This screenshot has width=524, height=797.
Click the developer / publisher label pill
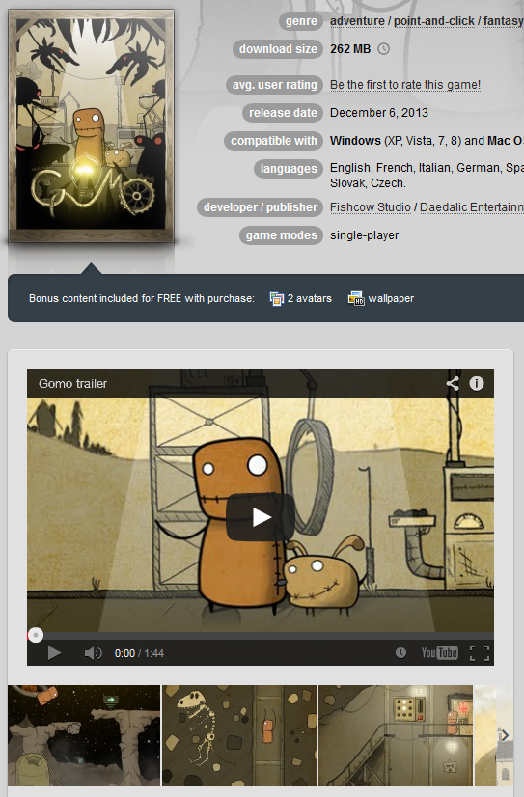pyautogui.click(x=260, y=207)
